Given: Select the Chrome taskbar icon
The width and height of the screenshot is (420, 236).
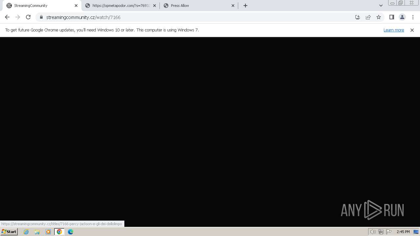Looking at the screenshot, I should pos(59,232).
